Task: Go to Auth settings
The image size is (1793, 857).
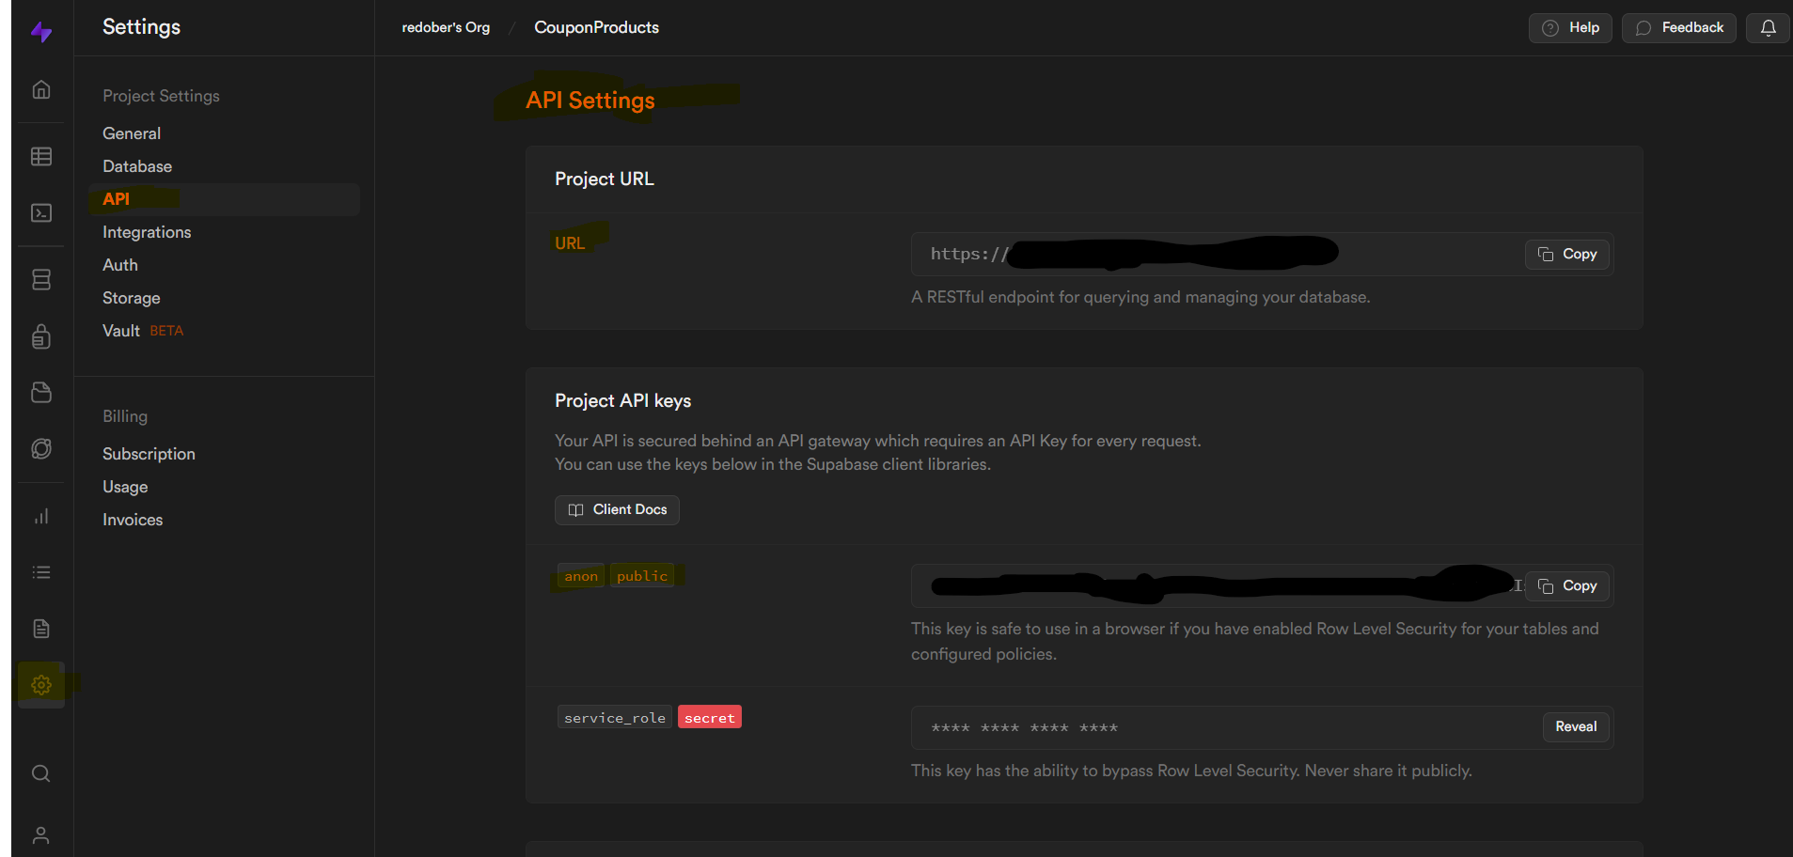Action: click(x=120, y=265)
